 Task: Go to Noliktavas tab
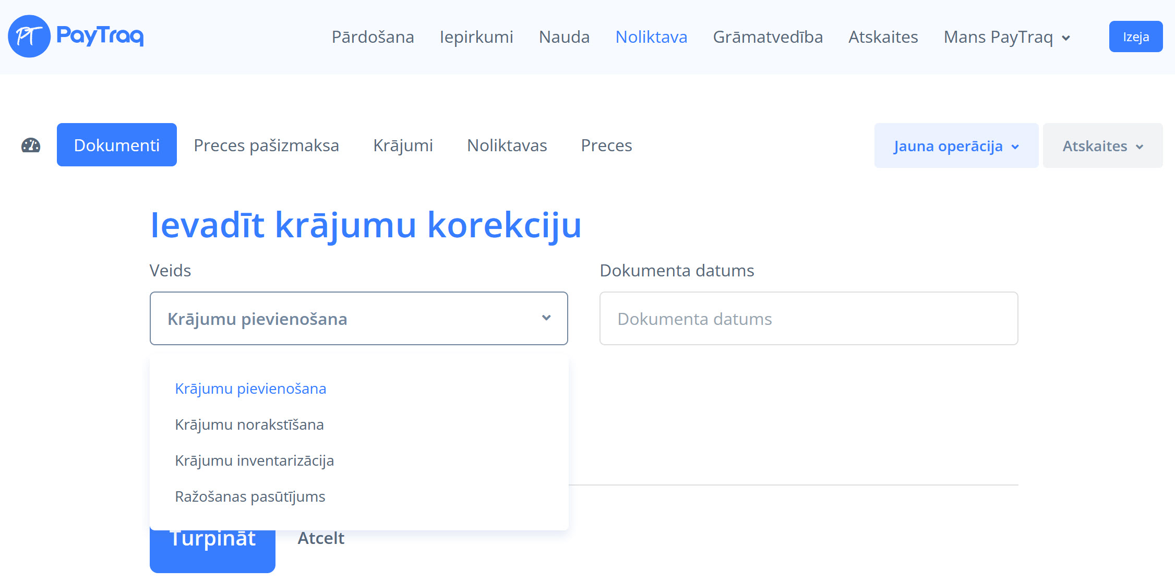click(507, 145)
